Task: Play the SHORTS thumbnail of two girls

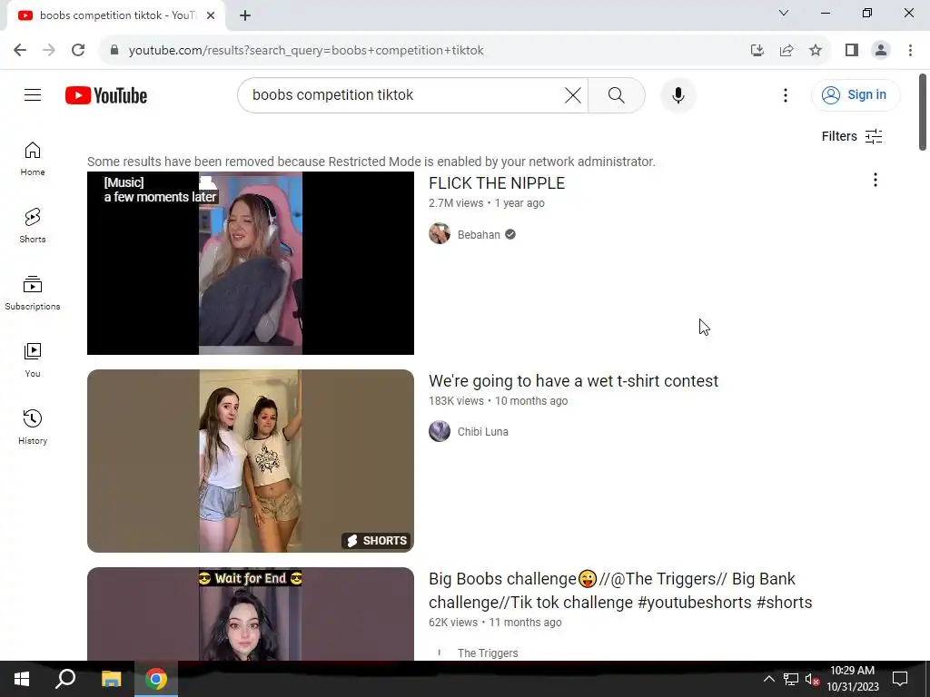Action: point(251,461)
